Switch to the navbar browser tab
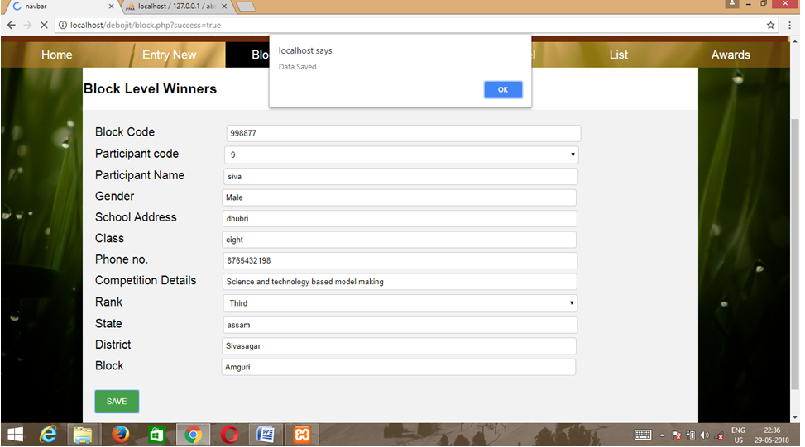This screenshot has height=447, width=805. pyautogui.click(x=60, y=7)
